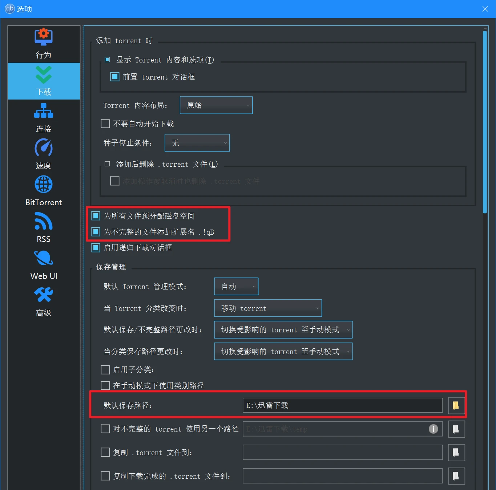Click the qBittorrent logo in title bar
This screenshot has height=490, width=496.
[x=9, y=9]
